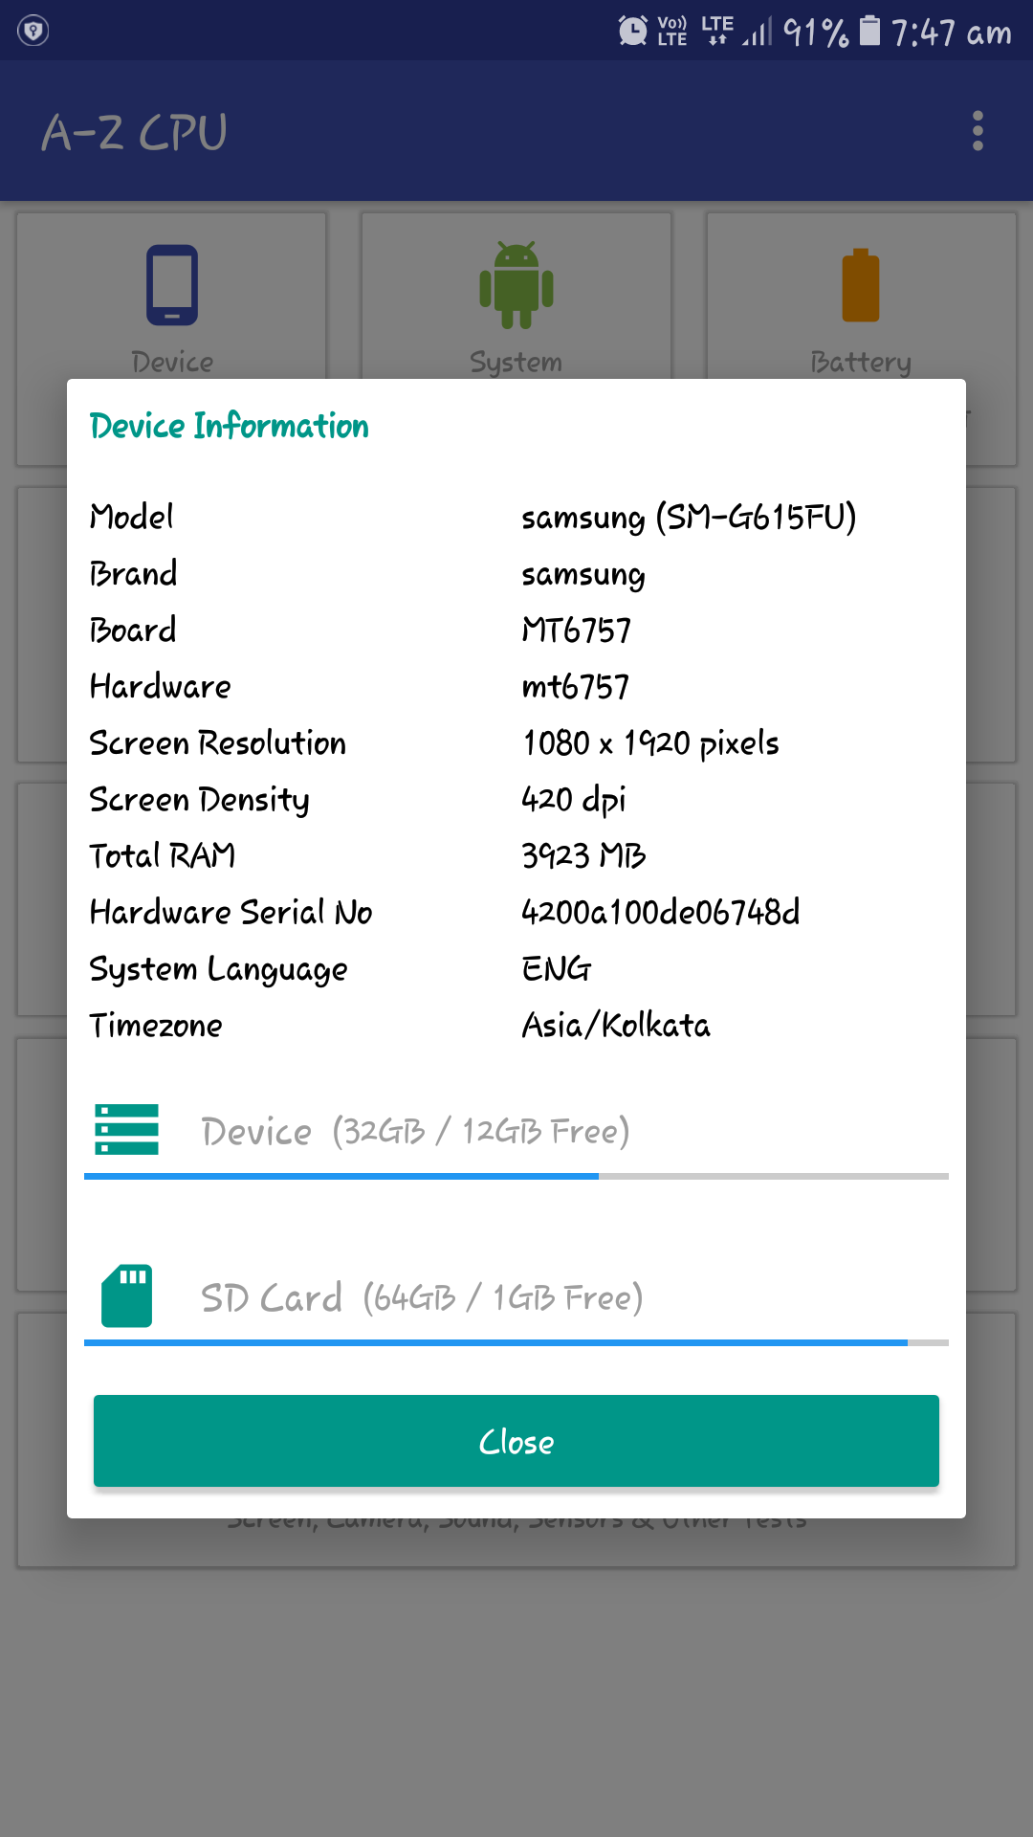Select the '3923 MB' RAM value
This screenshot has width=1033, height=1837.
click(583, 855)
